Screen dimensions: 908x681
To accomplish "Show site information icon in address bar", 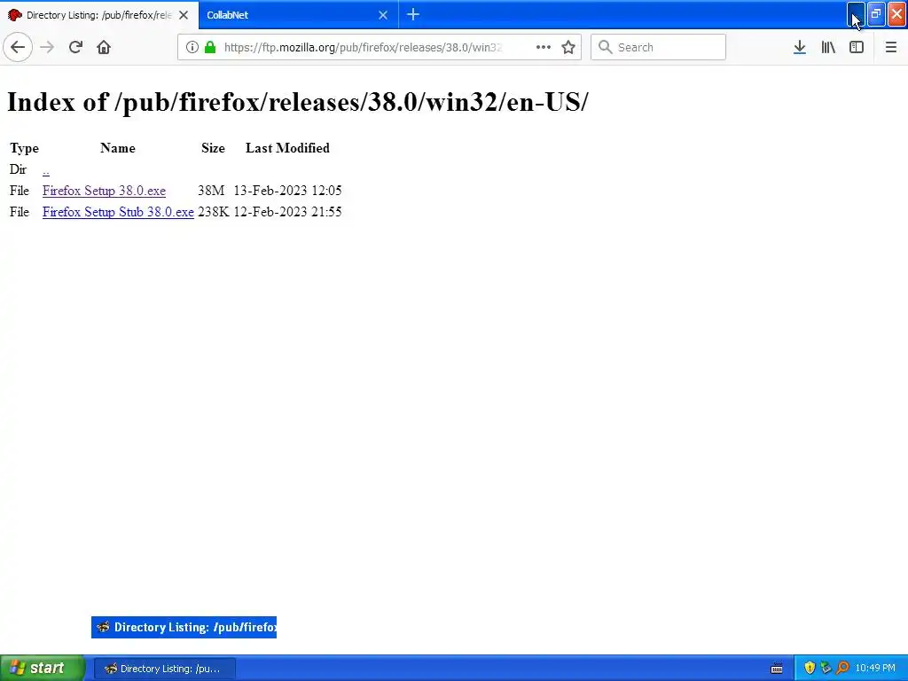I will point(192,47).
